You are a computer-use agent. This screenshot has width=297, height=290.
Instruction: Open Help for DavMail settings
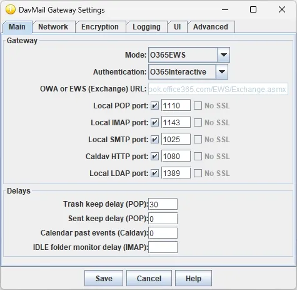(x=193, y=278)
